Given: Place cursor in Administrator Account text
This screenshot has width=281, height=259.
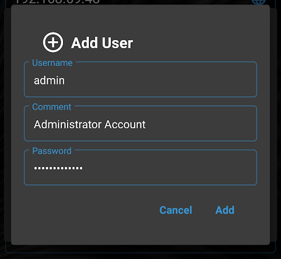Looking at the screenshot, I should point(89,125).
